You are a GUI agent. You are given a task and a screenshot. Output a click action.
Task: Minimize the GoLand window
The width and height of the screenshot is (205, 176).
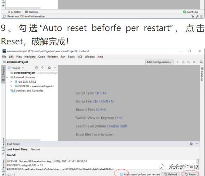(x=180, y=51)
